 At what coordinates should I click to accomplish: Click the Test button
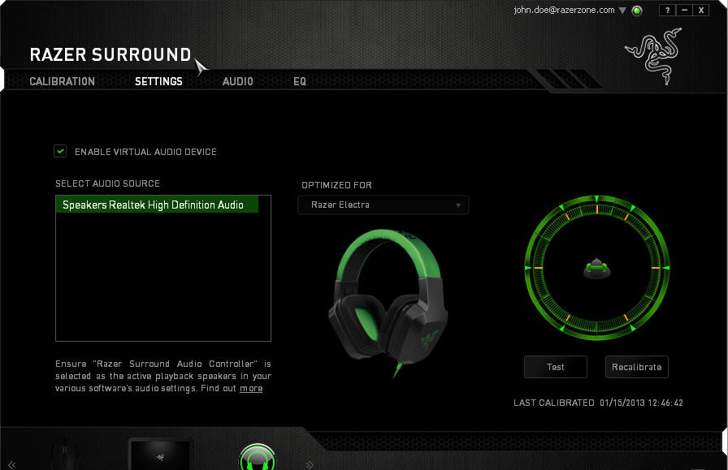pyautogui.click(x=555, y=367)
